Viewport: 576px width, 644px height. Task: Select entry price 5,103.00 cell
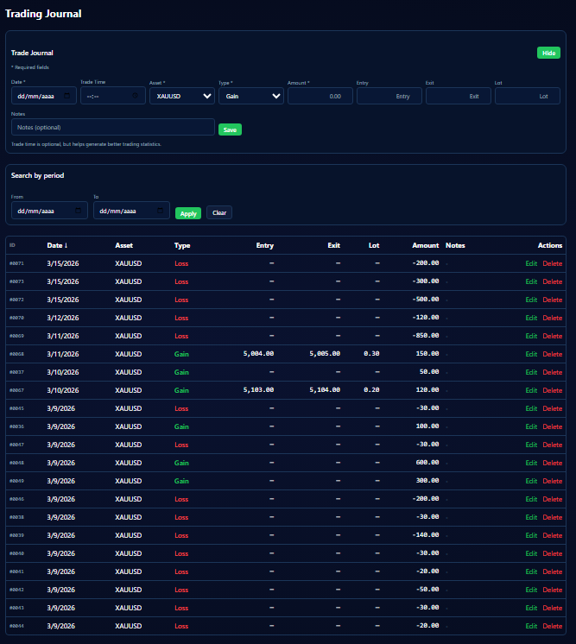258,389
